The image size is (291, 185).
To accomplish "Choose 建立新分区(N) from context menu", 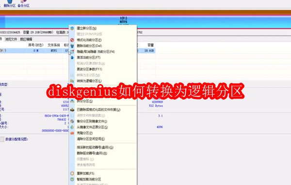I will pyautogui.click(x=87, y=28).
